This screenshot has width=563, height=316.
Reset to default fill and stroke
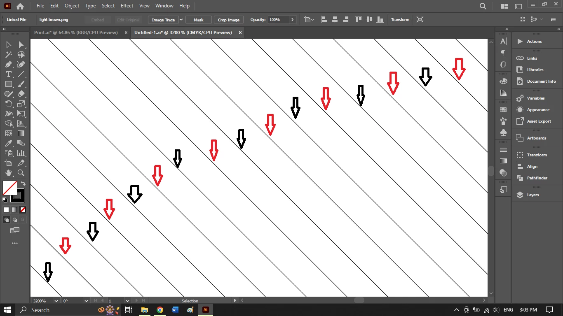[x=5, y=200]
